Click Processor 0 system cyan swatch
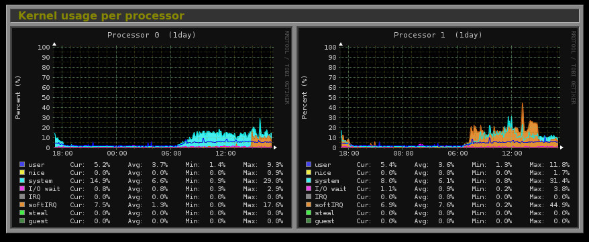 [22, 180]
